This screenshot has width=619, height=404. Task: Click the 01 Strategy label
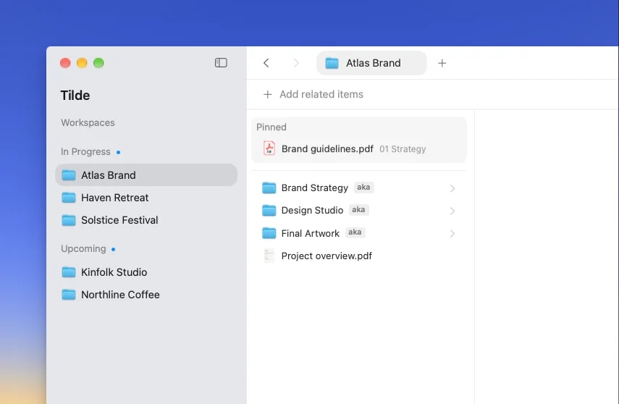pos(403,149)
